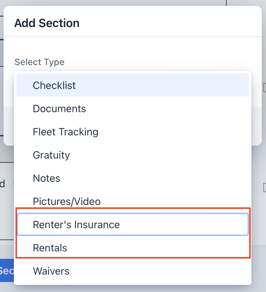Select the Pictures/Video option
The height and width of the screenshot is (292, 266).
(133, 201)
